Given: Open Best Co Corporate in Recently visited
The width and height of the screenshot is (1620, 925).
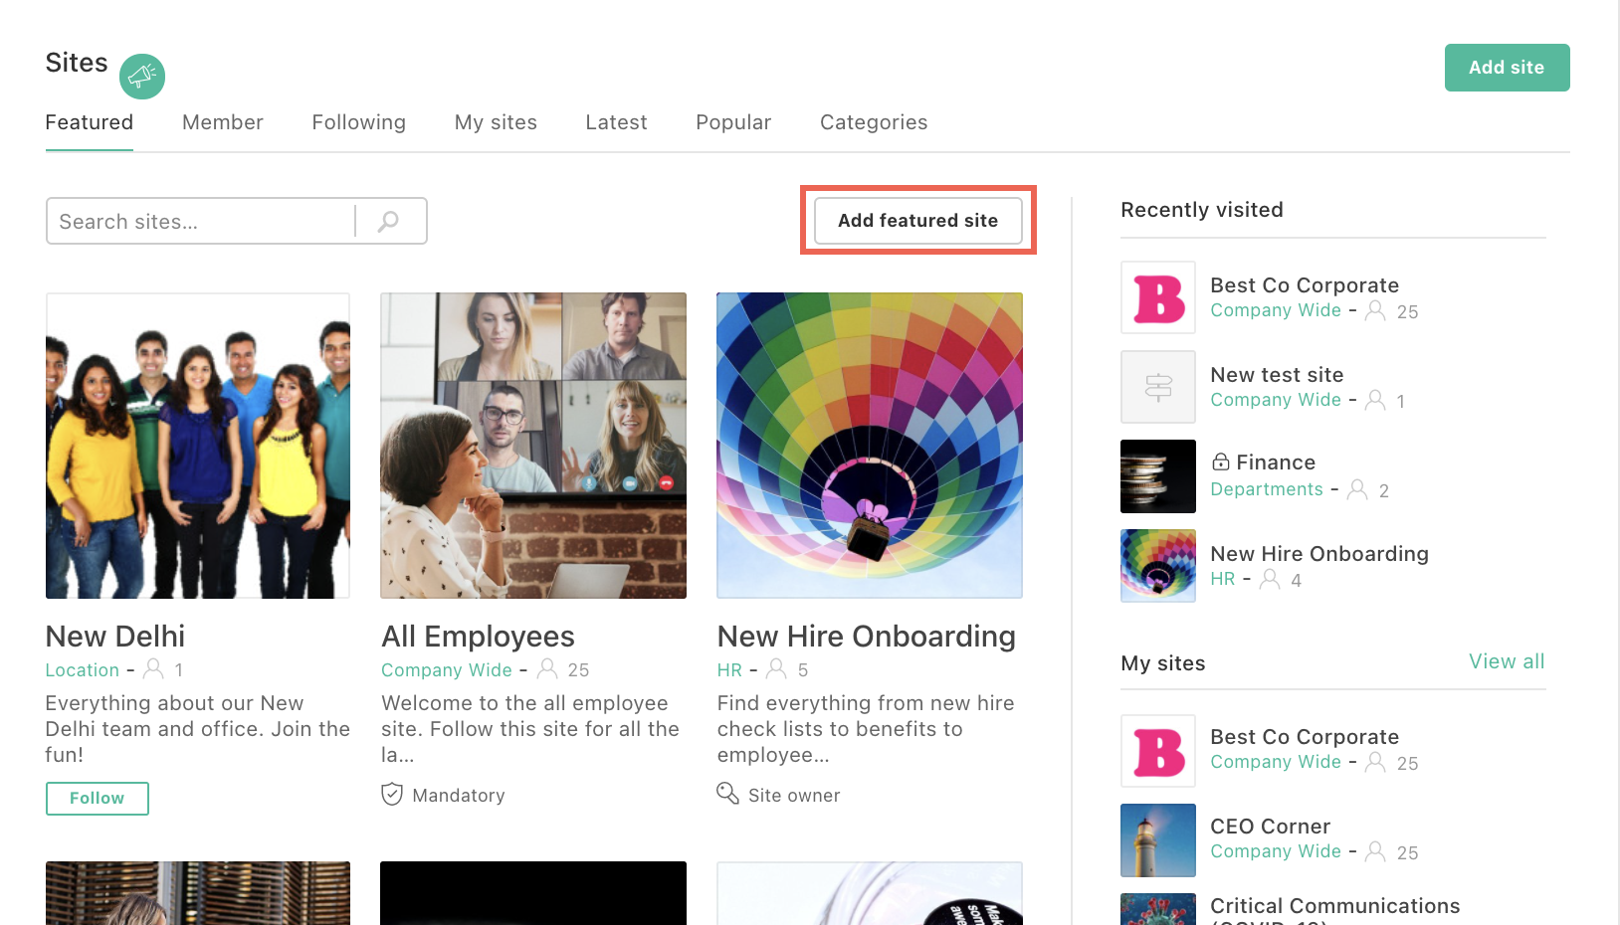Looking at the screenshot, I should pyautogui.click(x=1305, y=285).
